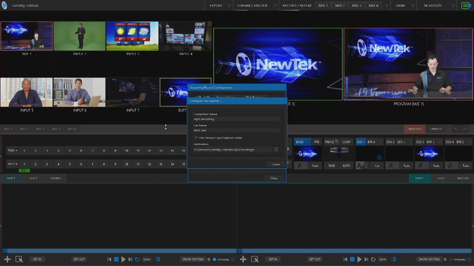Expand the PREV row dropdown arrow
474x266 pixels.
(x=16, y=164)
